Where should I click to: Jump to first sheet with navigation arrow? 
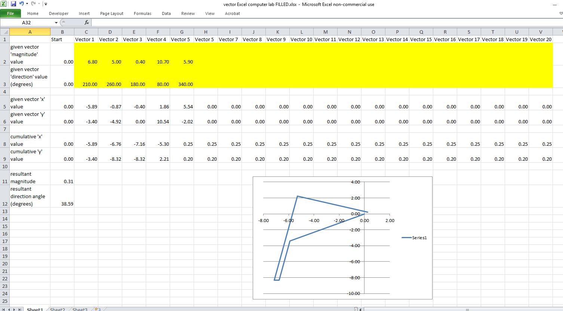4,309
